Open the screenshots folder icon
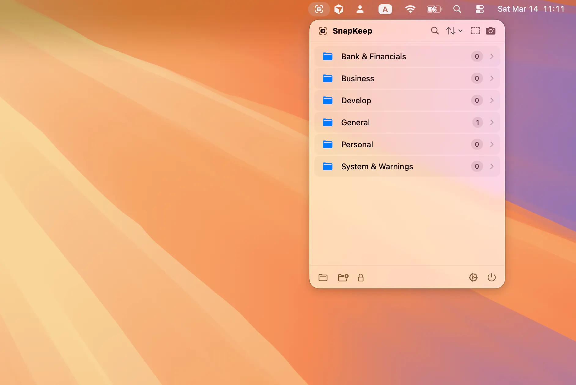Screen dimensions: 576x385 [x=323, y=277]
